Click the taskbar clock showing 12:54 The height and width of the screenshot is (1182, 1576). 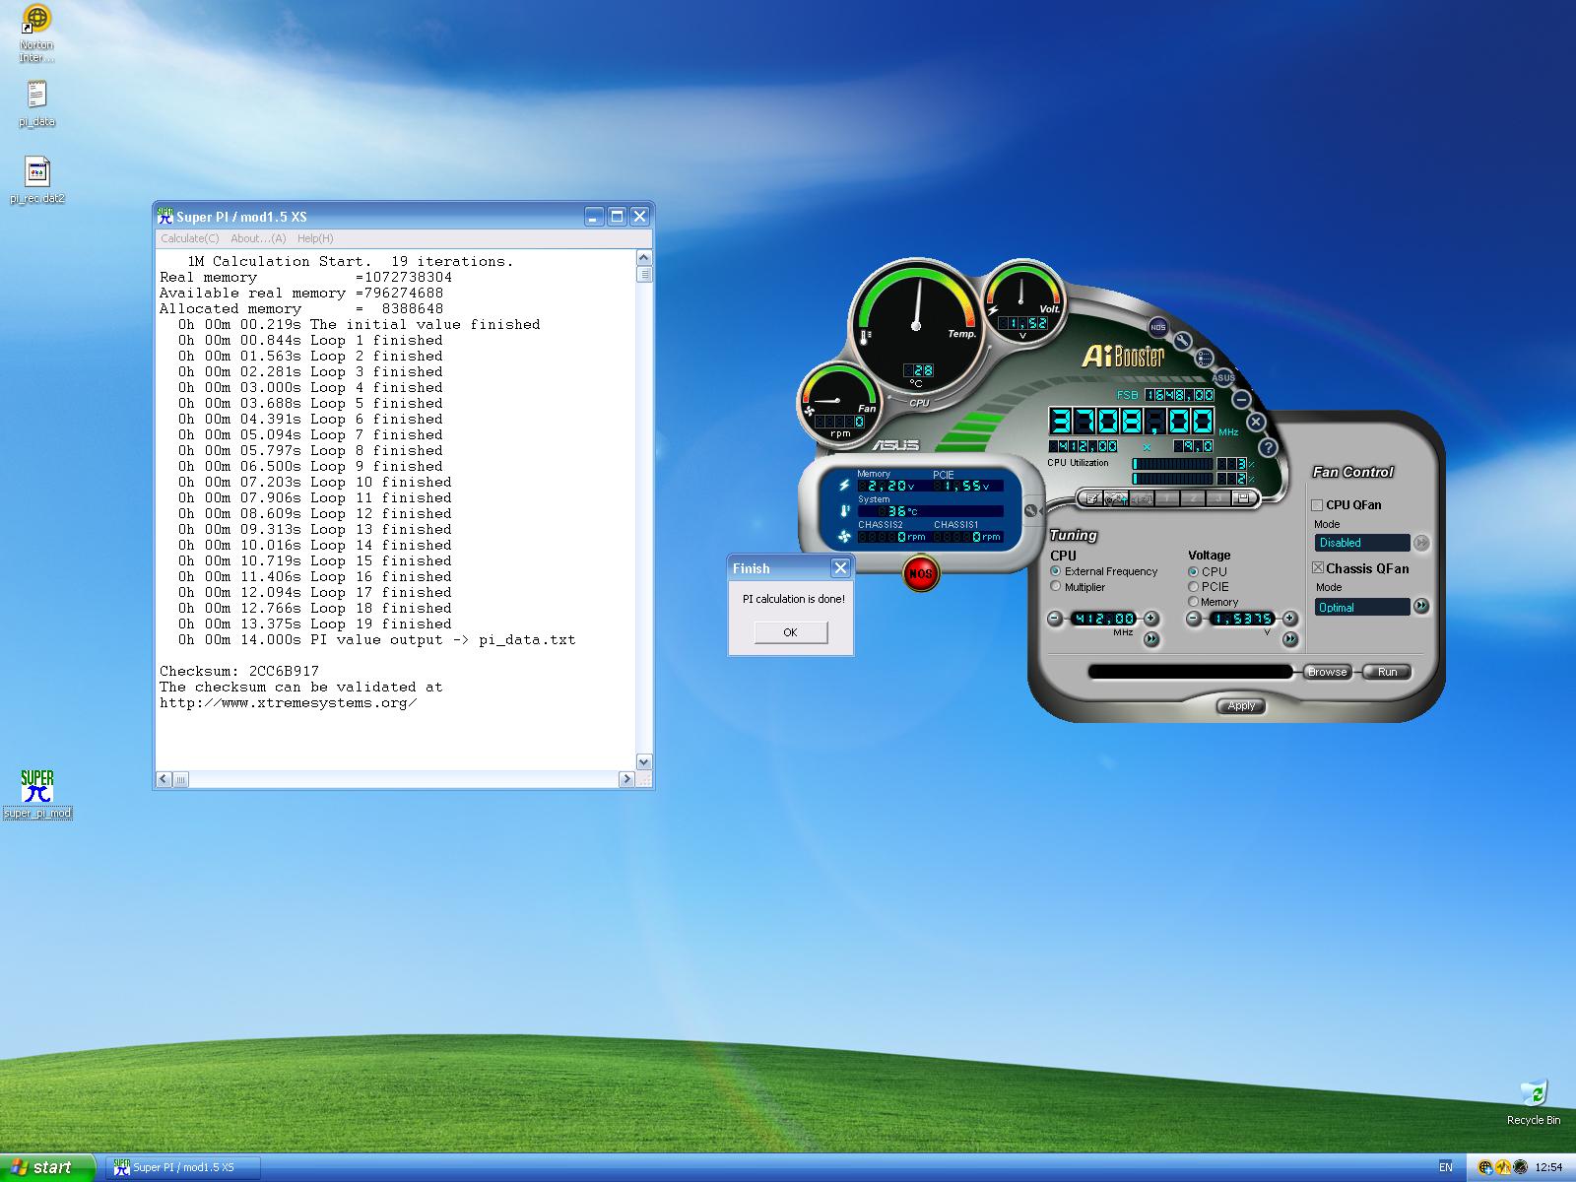(1548, 1167)
